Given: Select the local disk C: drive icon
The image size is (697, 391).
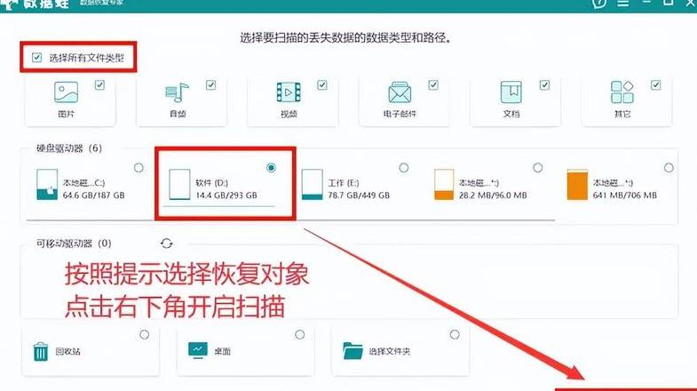Looking at the screenshot, I should (47, 184).
